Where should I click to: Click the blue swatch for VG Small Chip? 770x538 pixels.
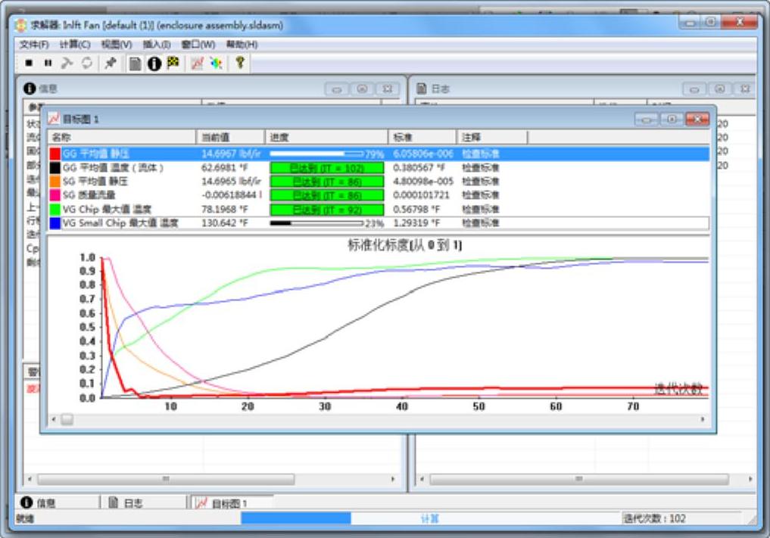(55, 223)
